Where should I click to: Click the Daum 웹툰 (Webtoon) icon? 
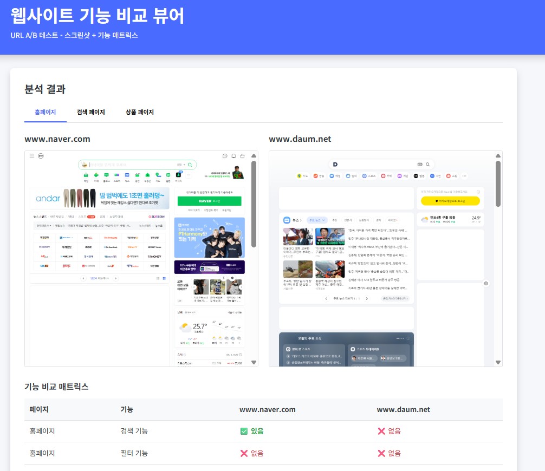pyautogui.click(x=416, y=175)
